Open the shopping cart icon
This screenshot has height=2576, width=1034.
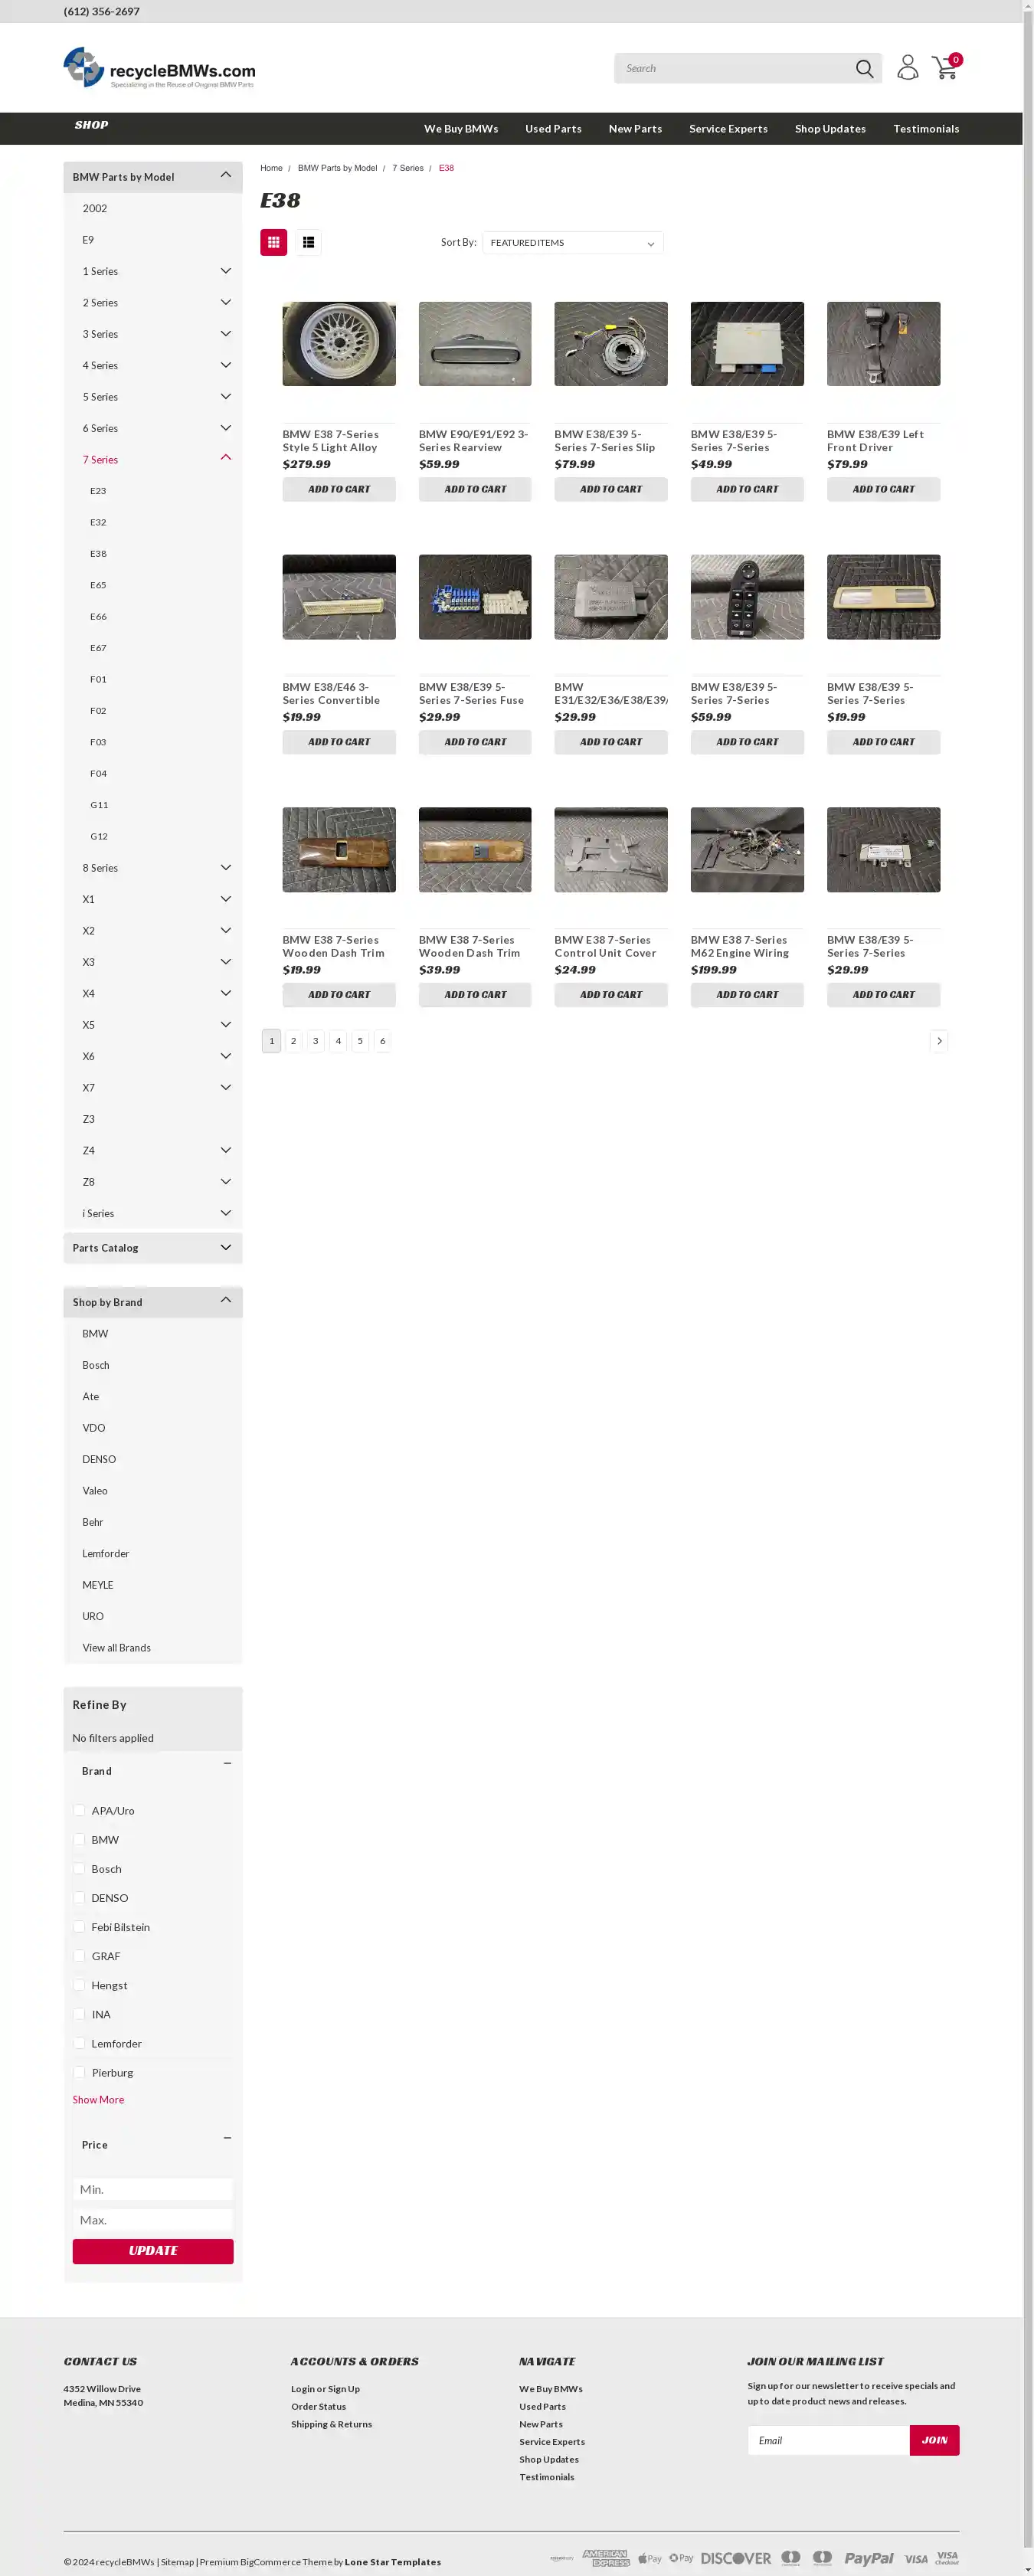(x=944, y=68)
